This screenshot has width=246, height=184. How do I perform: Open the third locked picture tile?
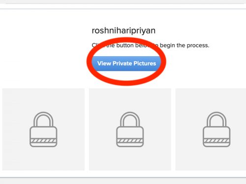pyautogui.click(x=211, y=130)
